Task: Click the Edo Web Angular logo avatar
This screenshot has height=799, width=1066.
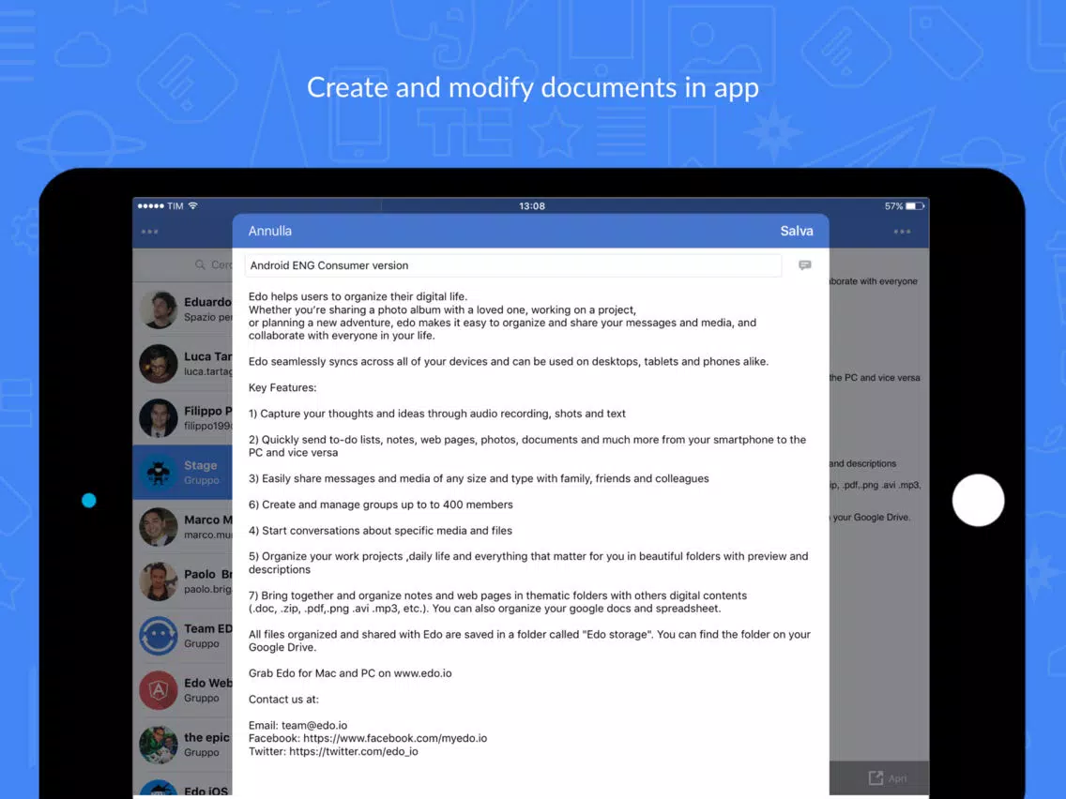Action: [x=159, y=689]
